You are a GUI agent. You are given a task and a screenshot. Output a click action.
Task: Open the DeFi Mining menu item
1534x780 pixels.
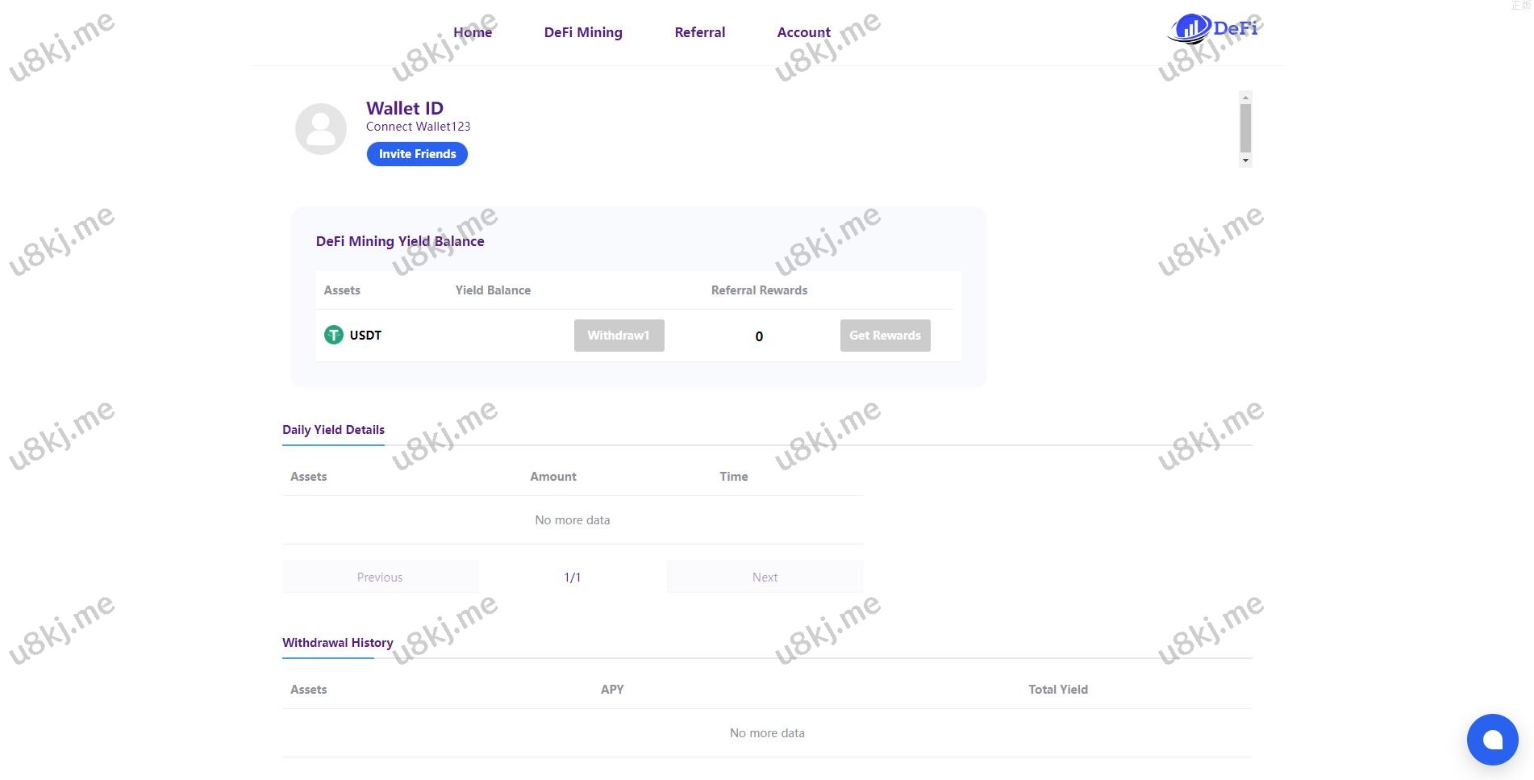point(582,32)
